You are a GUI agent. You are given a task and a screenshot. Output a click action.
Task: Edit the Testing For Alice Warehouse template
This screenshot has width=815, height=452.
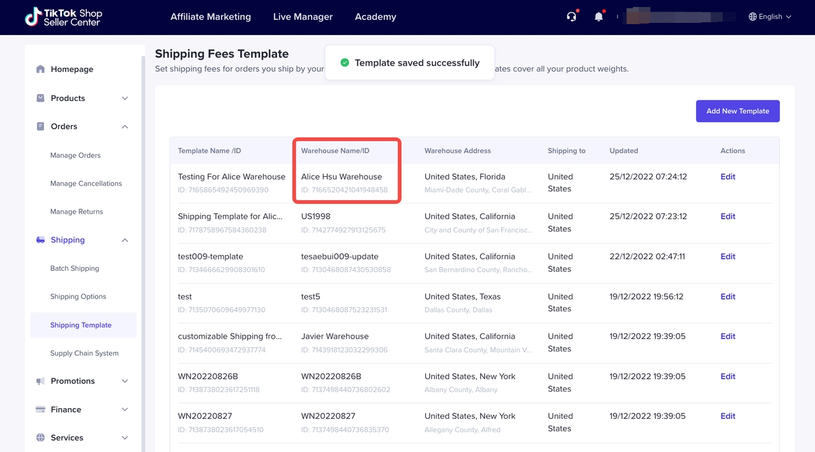pos(728,177)
